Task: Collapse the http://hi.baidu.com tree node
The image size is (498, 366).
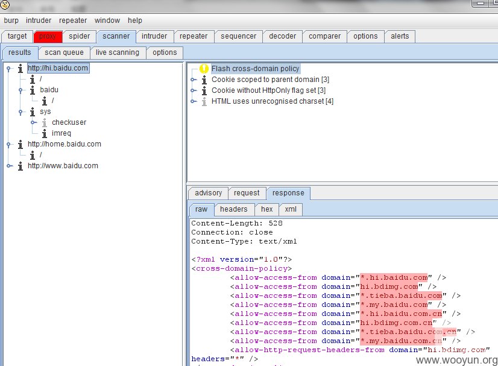Action: pos(9,68)
